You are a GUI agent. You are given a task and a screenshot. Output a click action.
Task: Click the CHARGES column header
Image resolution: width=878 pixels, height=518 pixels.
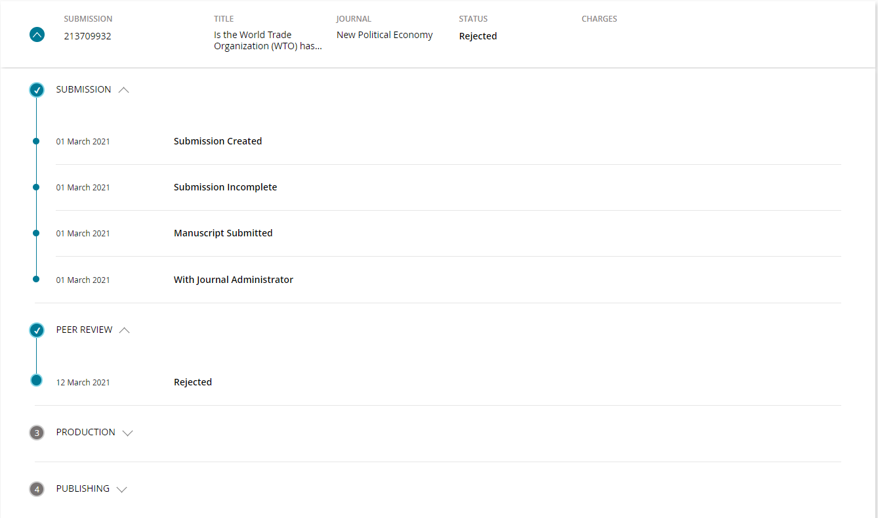[599, 19]
